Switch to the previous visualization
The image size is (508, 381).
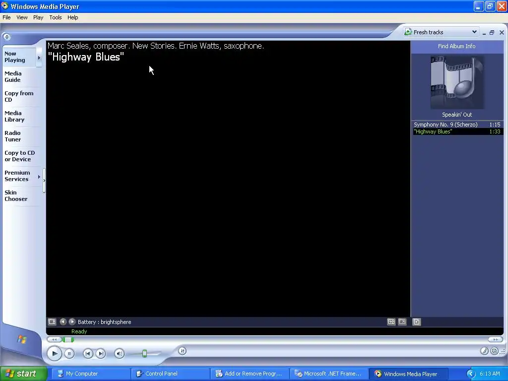63,321
